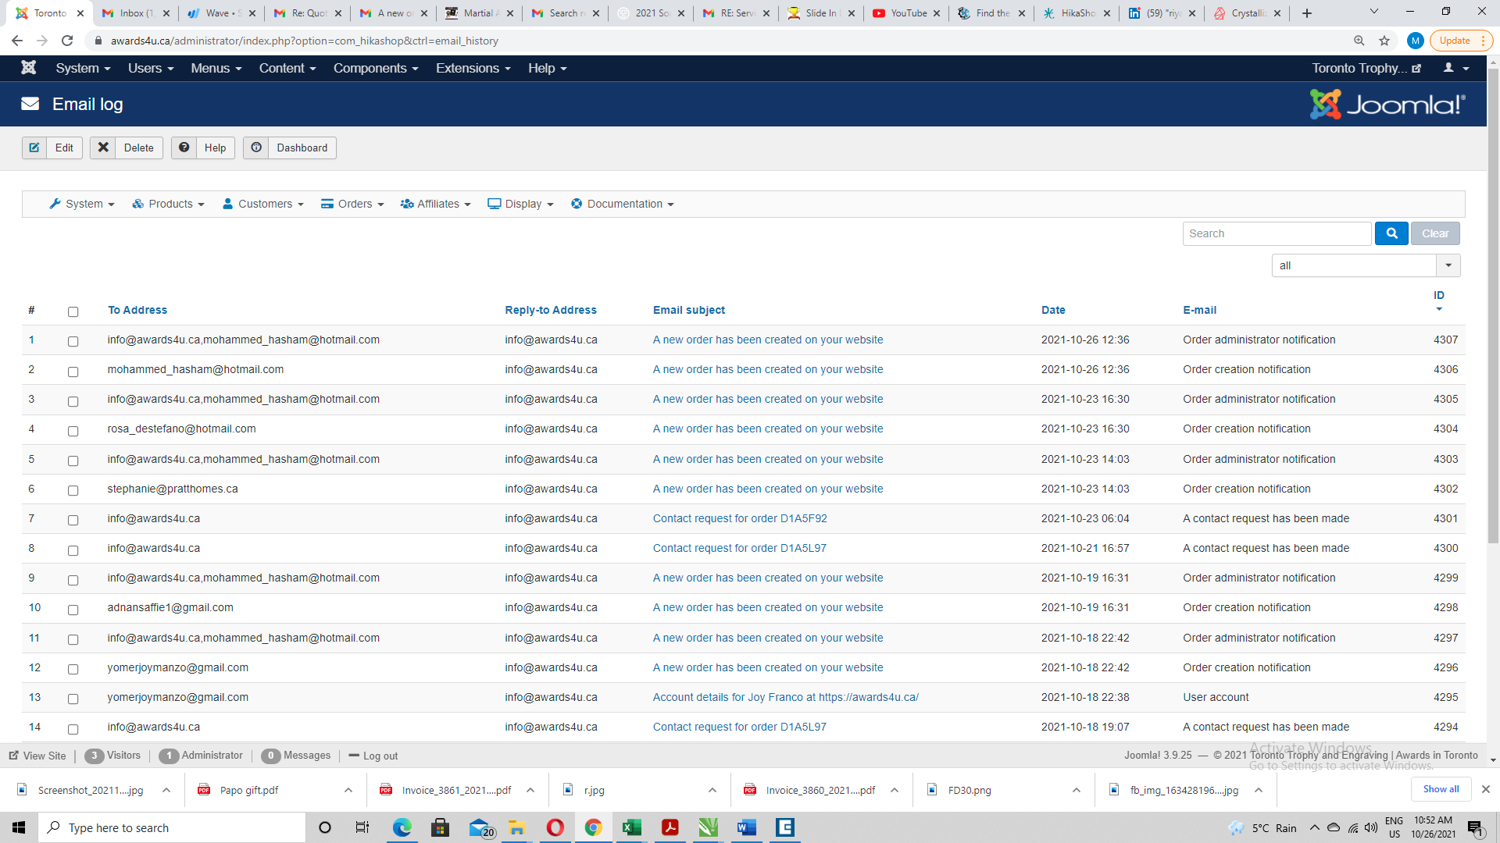Expand the 'all' email type filter dropdown
Image resolution: width=1500 pixels, height=843 pixels.
(x=1448, y=265)
